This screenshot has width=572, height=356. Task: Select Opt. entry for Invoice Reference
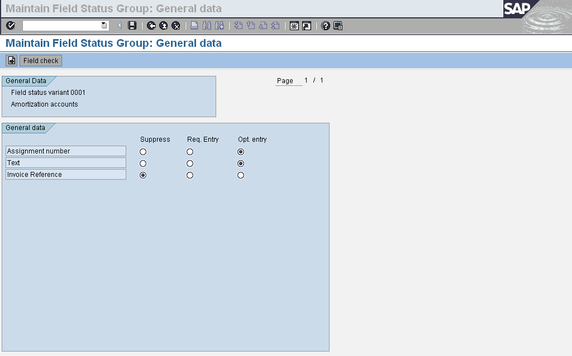coord(241,175)
